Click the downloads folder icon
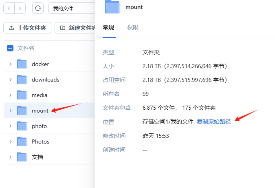 [22, 80]
